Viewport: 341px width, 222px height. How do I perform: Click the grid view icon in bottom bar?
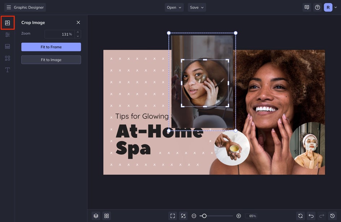click(107, 216)
